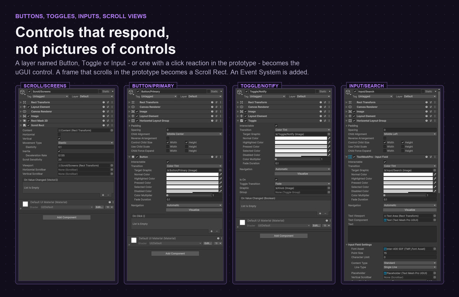Open help for TextMeshPro Input Field in Input/Search

427,157
